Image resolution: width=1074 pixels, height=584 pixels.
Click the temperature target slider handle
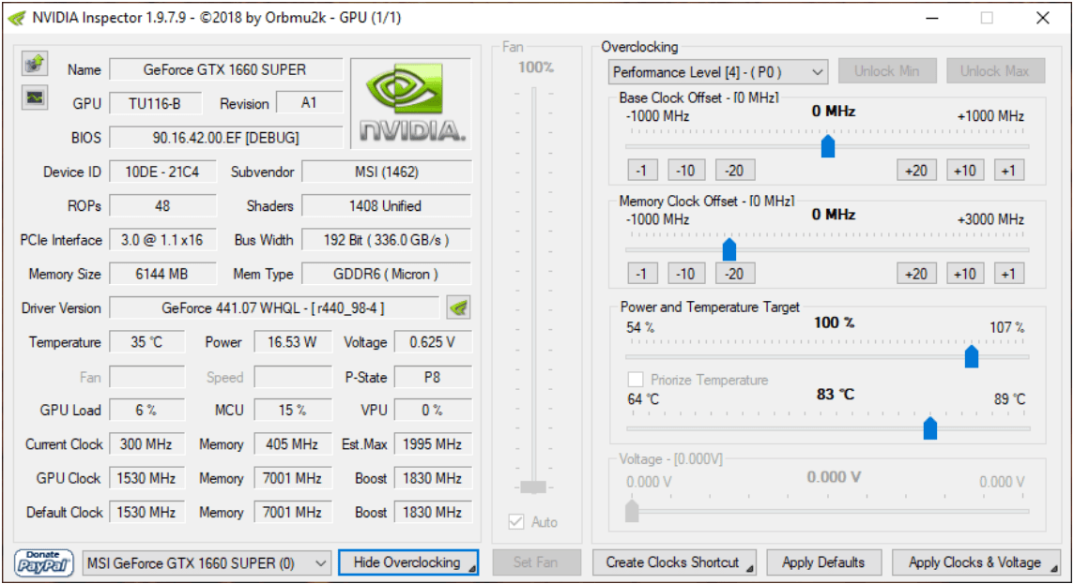click(x=930, y=428)
